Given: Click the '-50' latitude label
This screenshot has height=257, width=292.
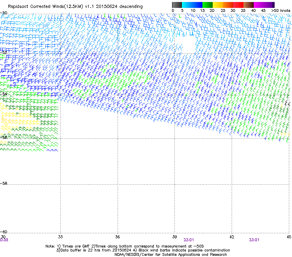Looking at the screenshot, I should [4, 13].
